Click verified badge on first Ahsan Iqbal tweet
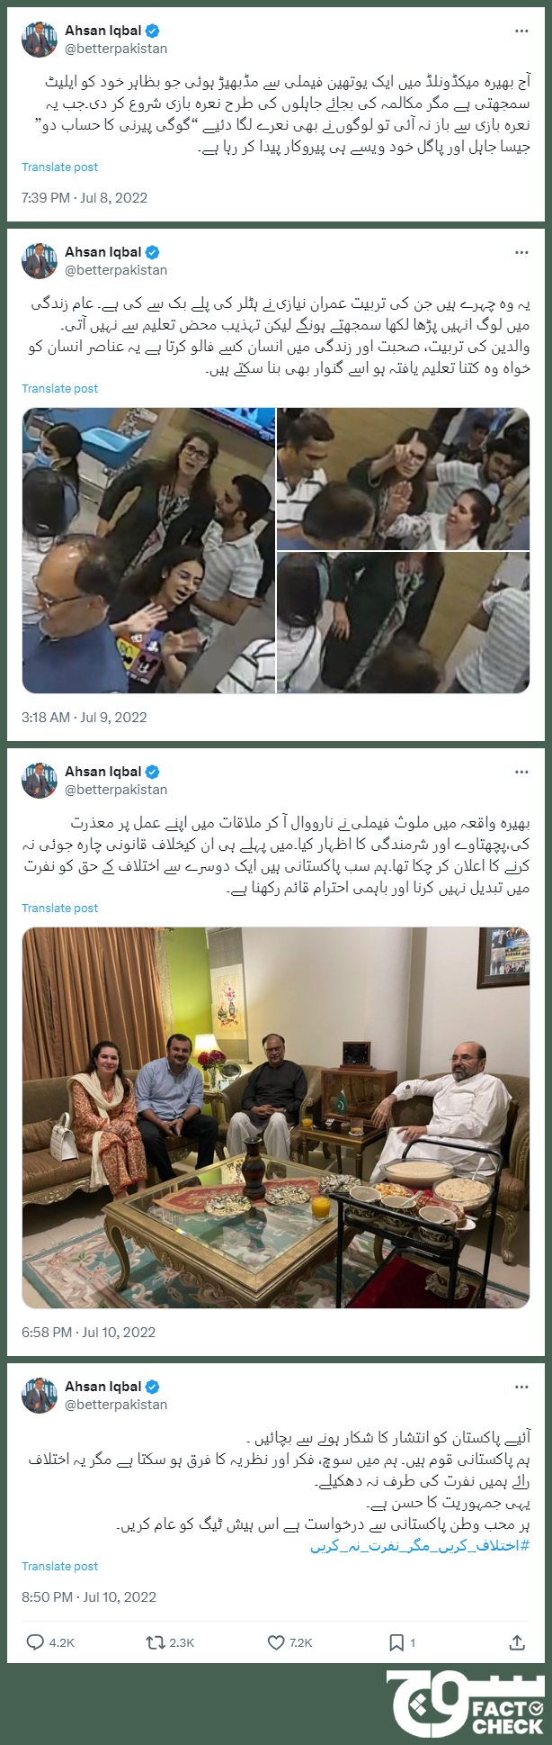This screenshot has width=552, height=1745. [153, 31]
